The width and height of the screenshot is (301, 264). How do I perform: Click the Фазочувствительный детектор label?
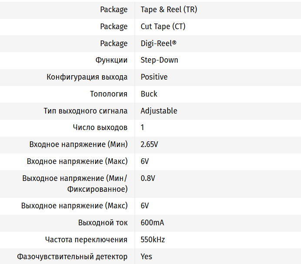tap(72, 257)
